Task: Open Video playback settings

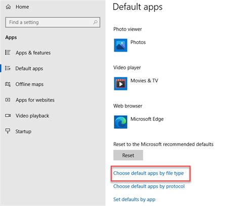Action: [32, 116]
